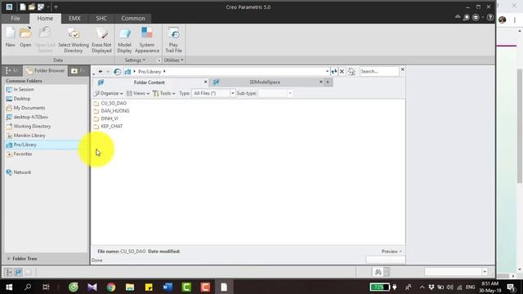The image size is (523, 294).
Task: Close the search box with its X
Action: tap(403, 69)
